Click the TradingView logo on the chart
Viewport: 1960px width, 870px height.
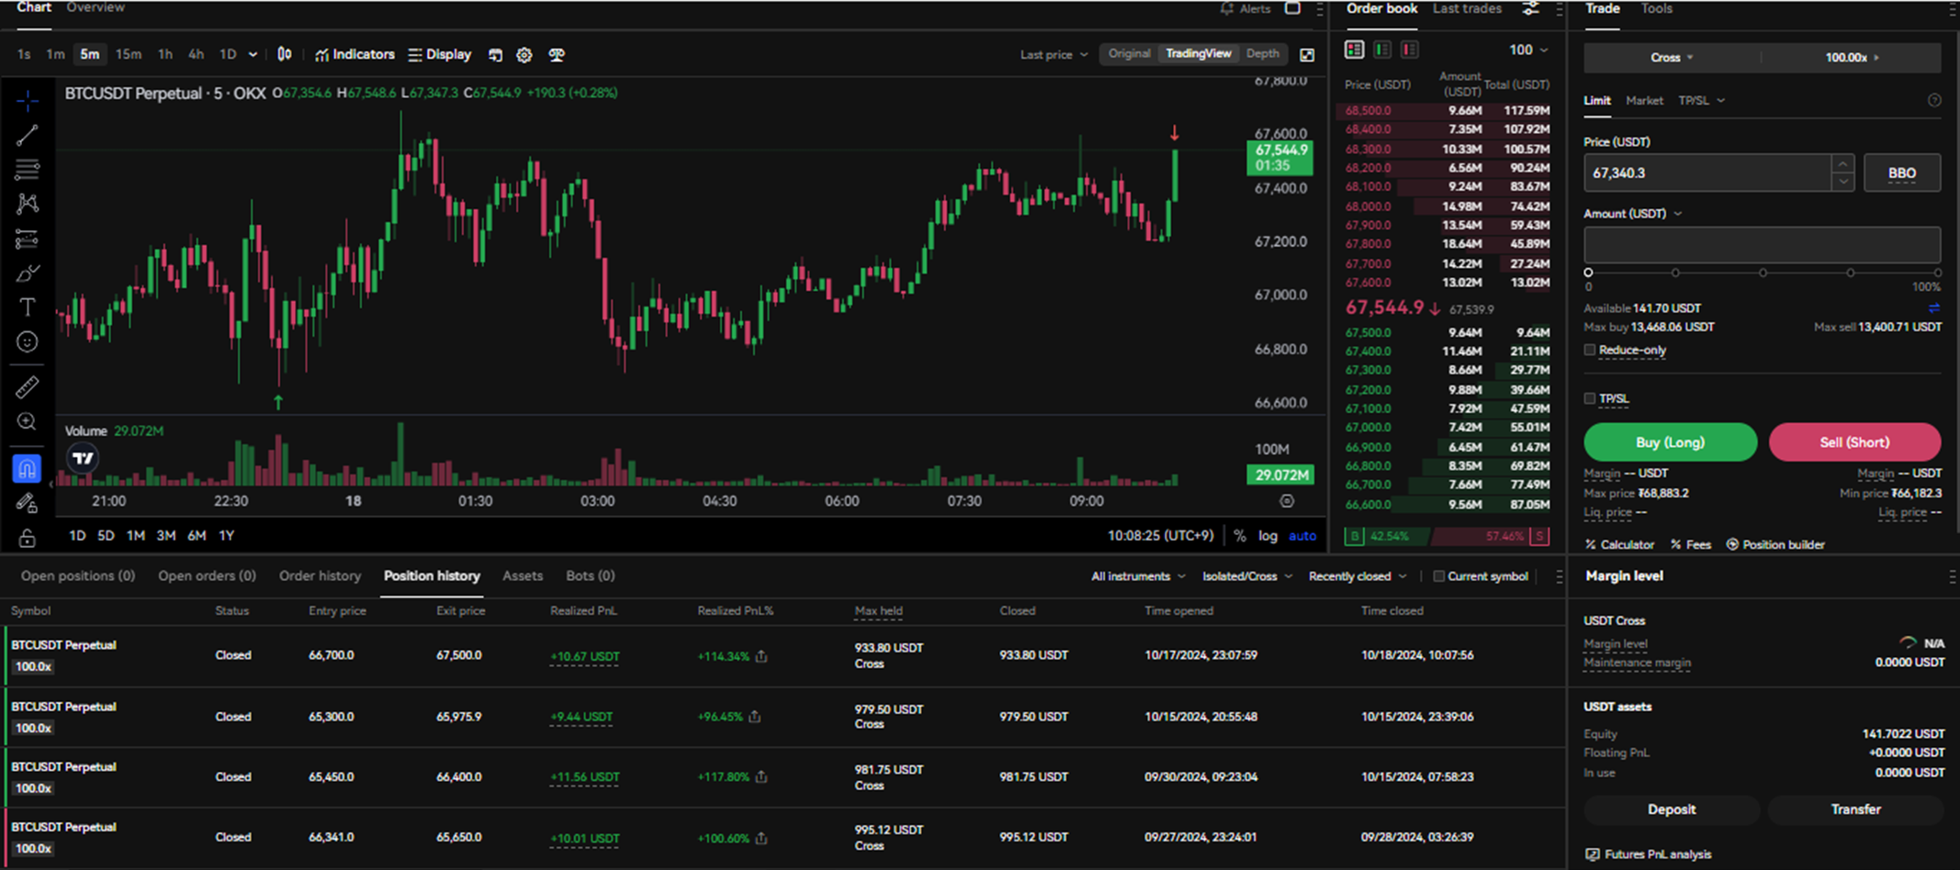[83, 458]
